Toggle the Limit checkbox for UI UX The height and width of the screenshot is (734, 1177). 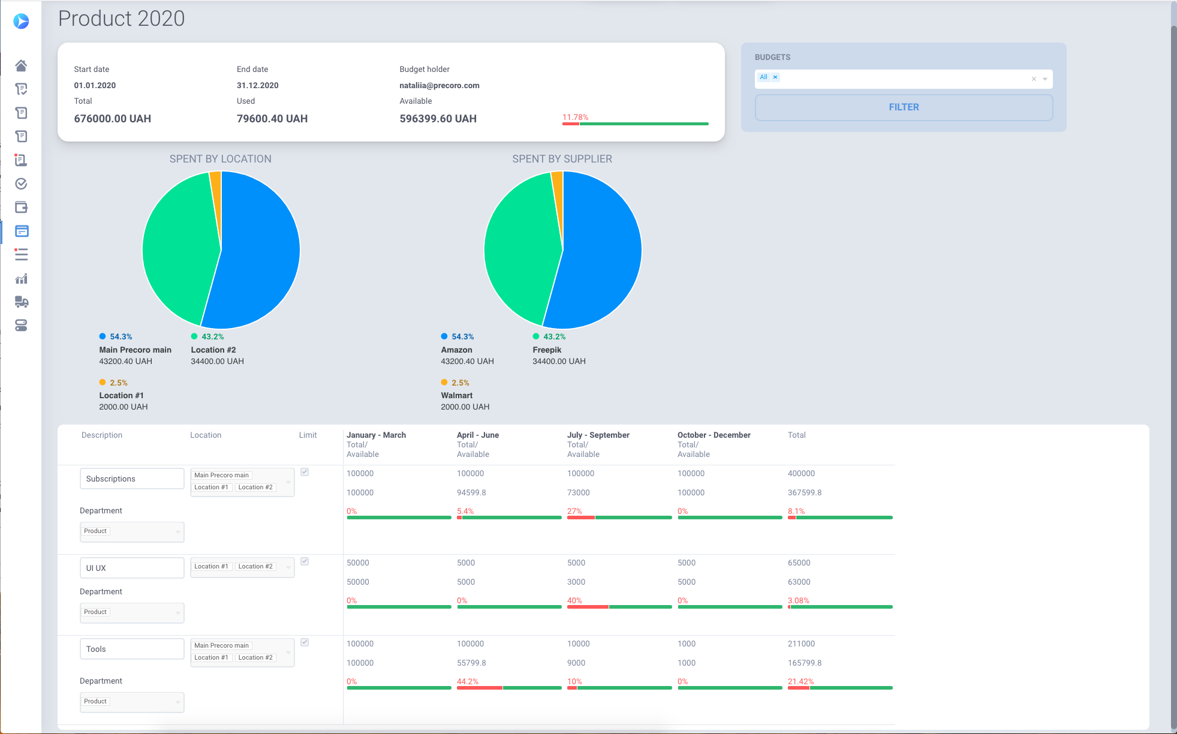point(305,561)
